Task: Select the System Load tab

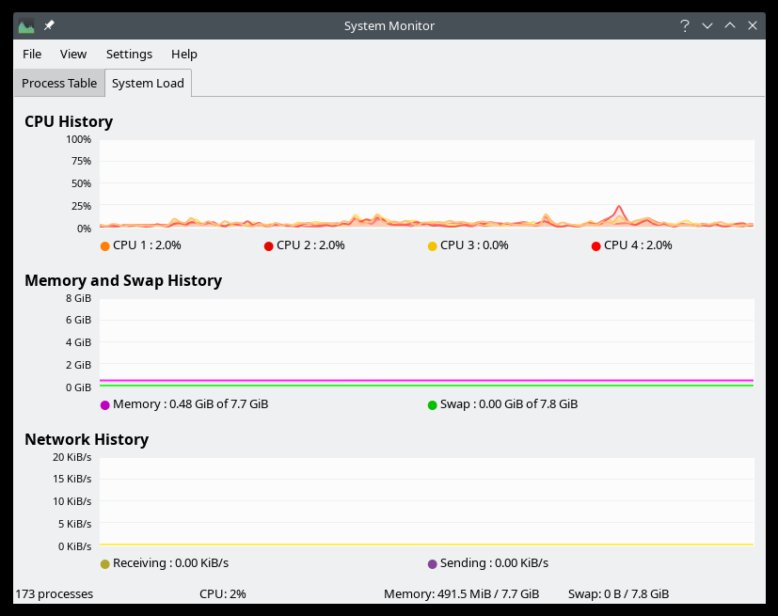Action: click(x=148, y=83)
